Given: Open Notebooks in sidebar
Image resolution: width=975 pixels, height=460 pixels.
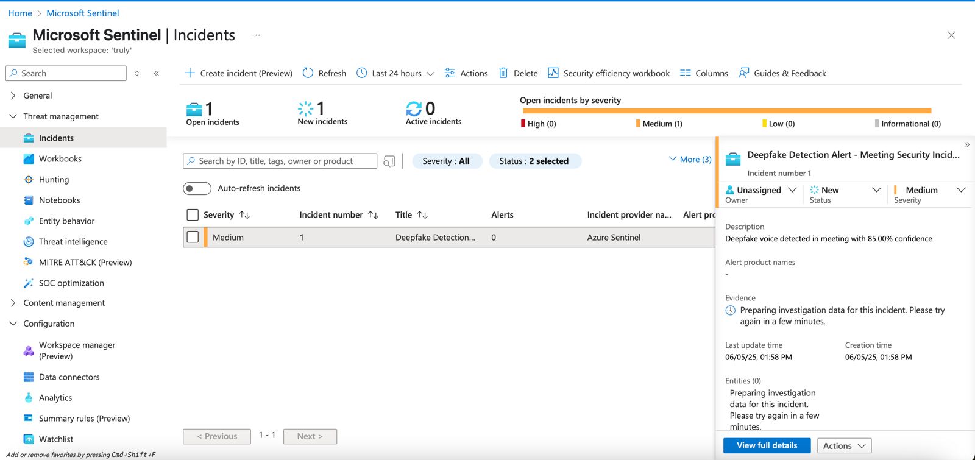Looking at the screenshot, I should 60,200.
